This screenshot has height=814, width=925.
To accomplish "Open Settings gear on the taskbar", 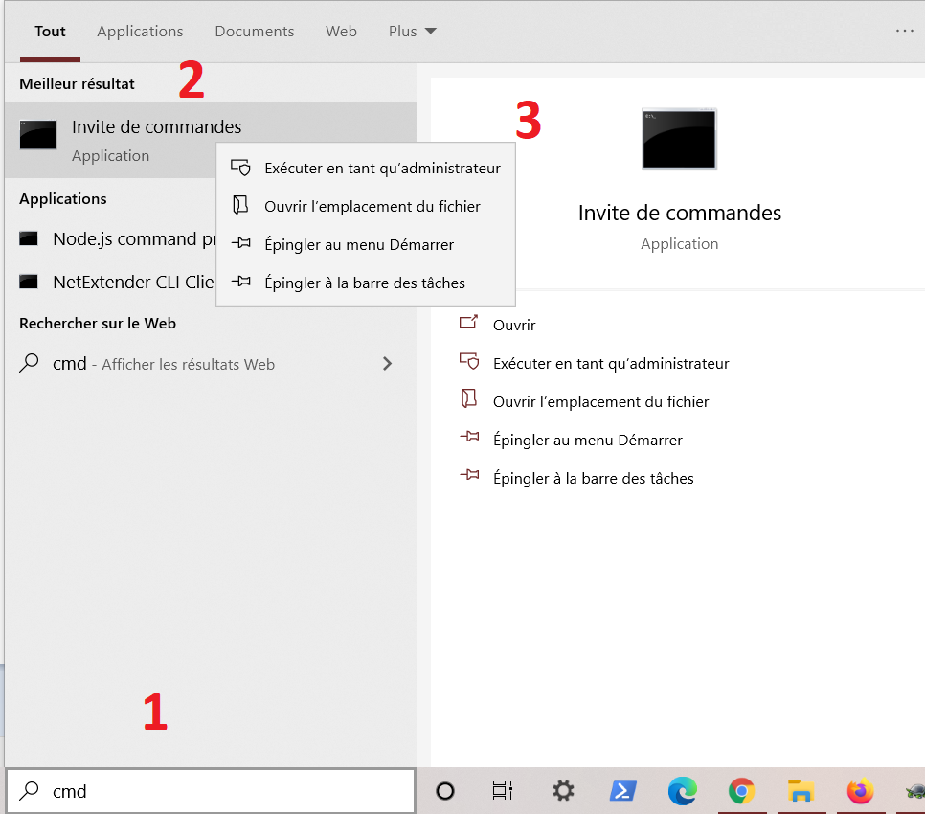I will pyautogui.click(x=563, y=791).
